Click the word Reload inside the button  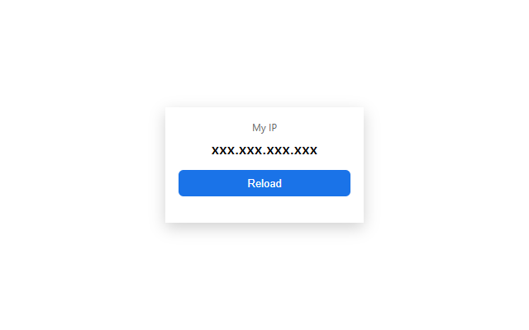[x=264, y=183]
